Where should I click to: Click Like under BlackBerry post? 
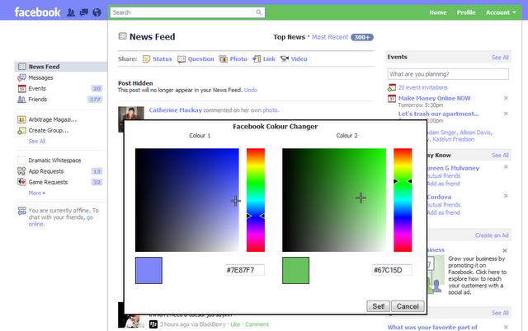point(235,324)
